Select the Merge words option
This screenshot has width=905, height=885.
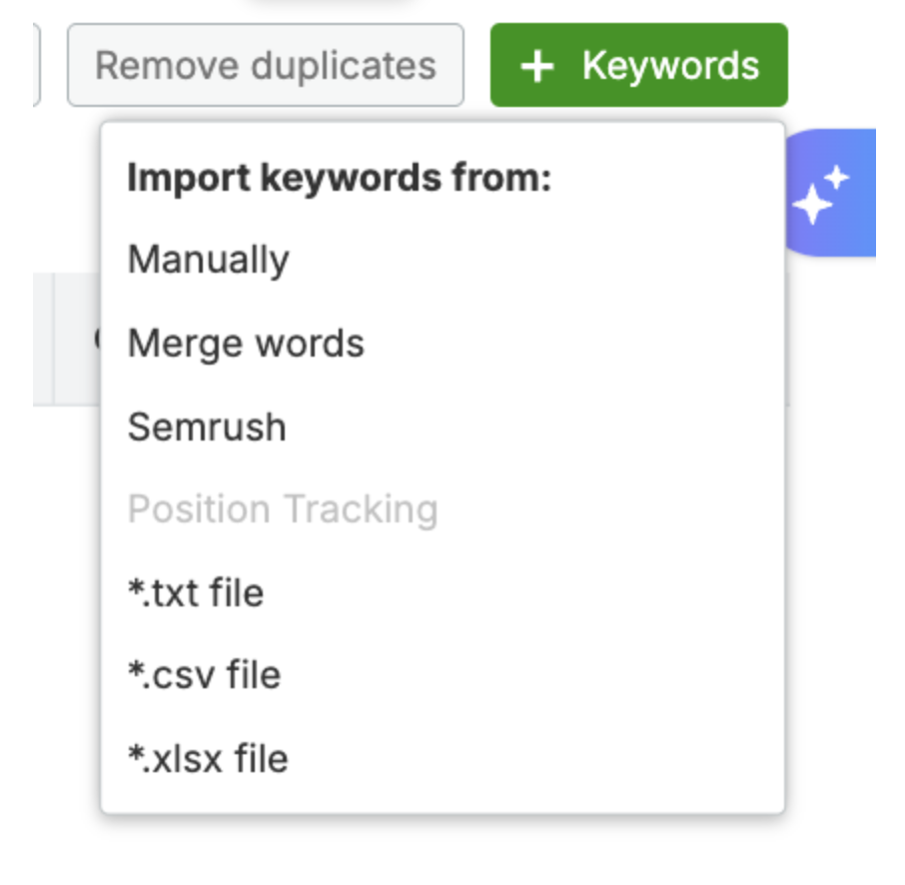(246, 344)
